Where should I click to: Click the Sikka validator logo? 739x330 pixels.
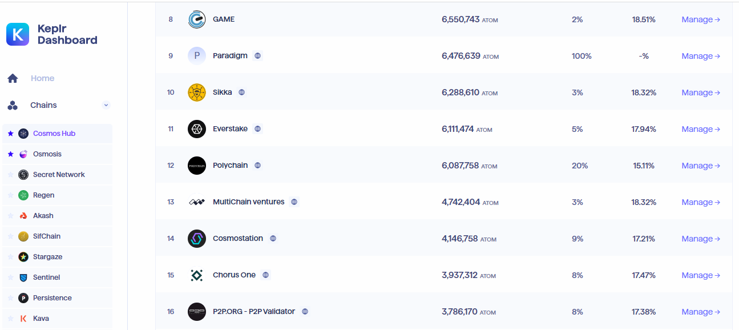(x=197, y=92)
